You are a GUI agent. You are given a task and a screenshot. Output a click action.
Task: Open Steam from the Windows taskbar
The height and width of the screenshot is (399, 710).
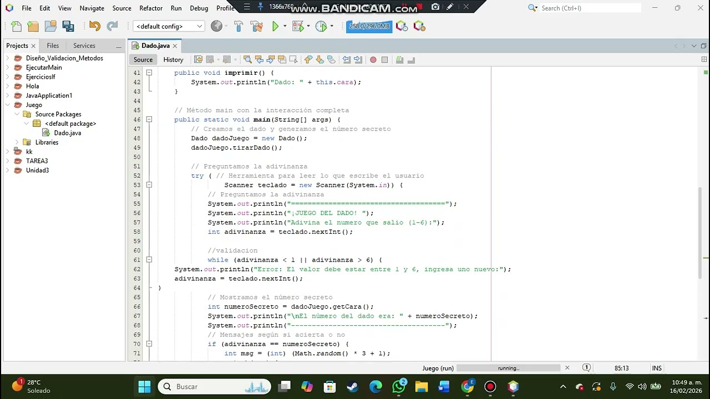click(353, 386)
